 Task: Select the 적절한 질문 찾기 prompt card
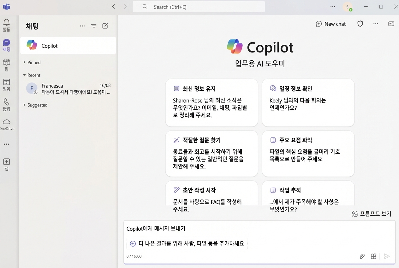click(x=211, y=154)
